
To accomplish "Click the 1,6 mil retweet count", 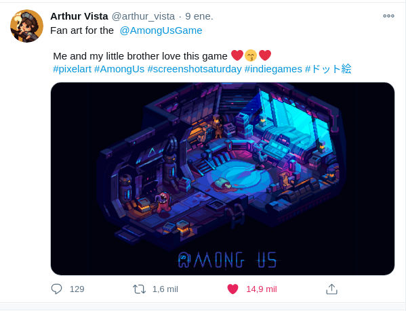I will point(165,289).
